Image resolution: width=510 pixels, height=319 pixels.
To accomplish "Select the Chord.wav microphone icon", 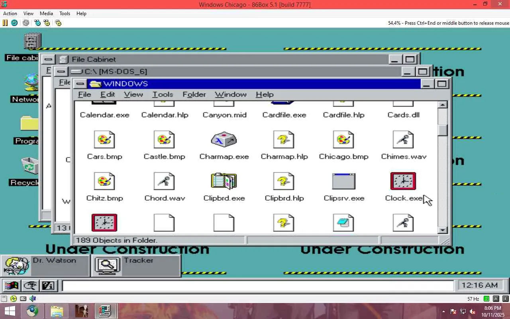I will click(x=164, y=181).
